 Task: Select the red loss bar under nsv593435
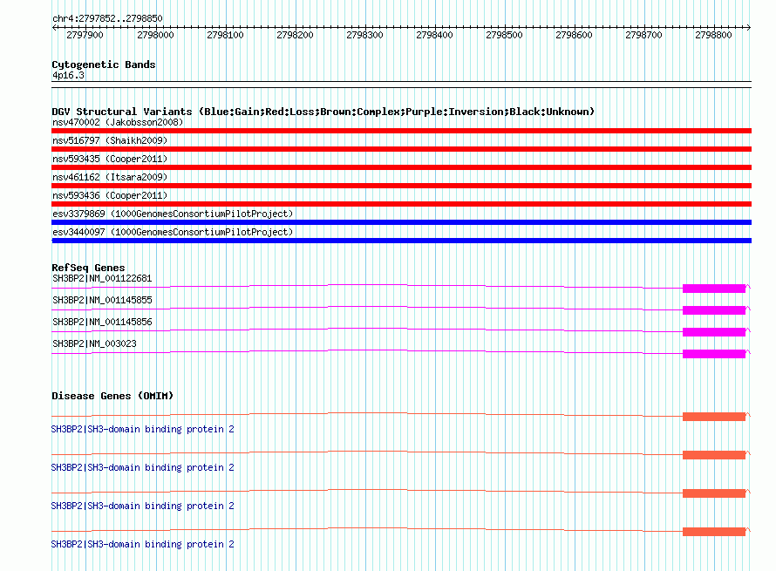pyautogui.click(x=401, y=167)
